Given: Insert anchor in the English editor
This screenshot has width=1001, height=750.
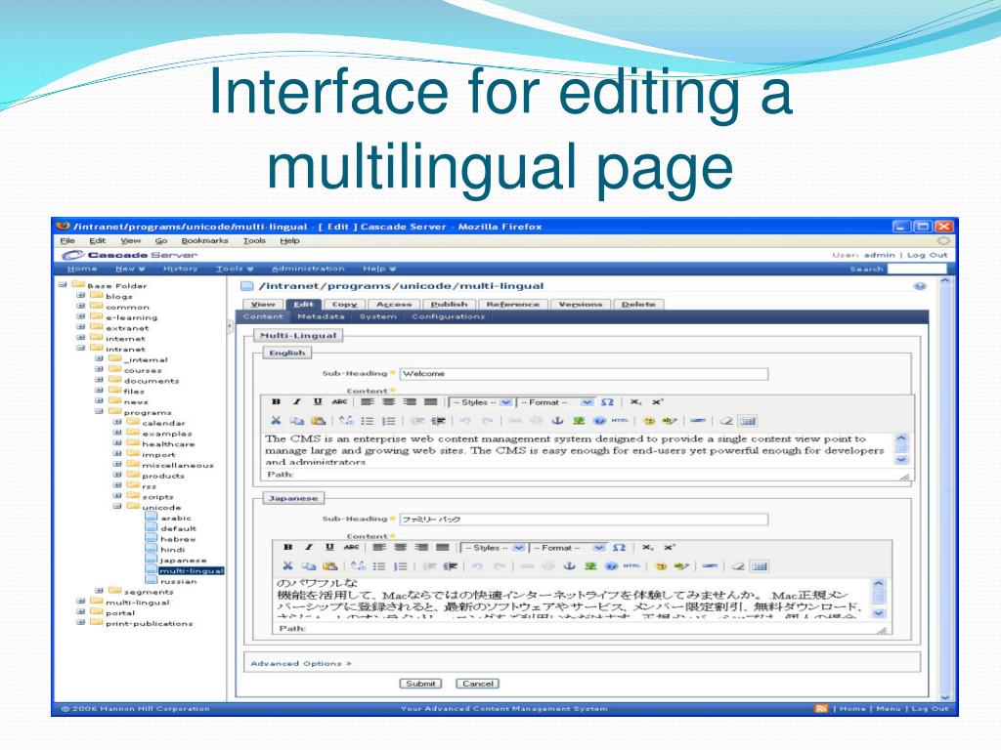Looking at the screenshot, I should pos(557,421).
